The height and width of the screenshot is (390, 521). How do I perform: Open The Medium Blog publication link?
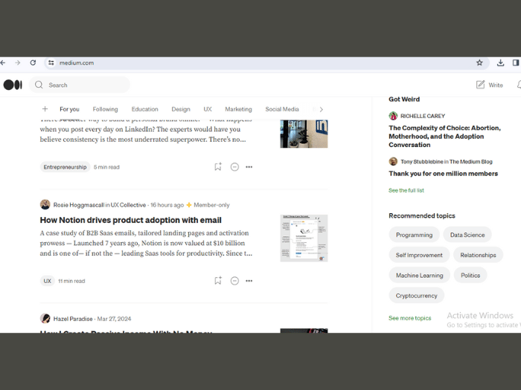click(x=471, y=161)
